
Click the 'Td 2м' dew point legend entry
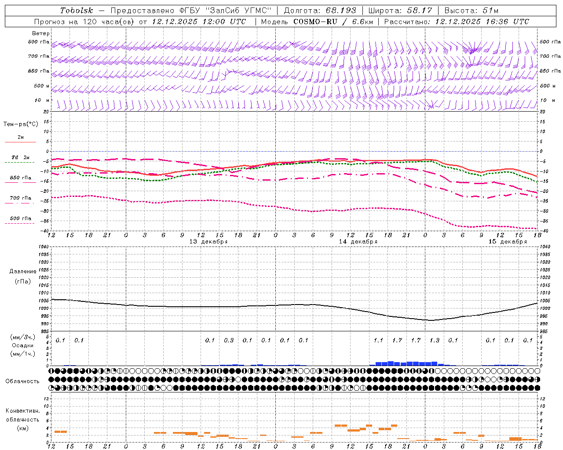coord(21,157)
